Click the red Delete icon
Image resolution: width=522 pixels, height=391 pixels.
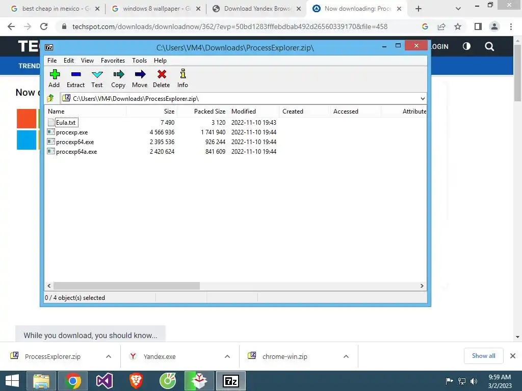coord(162,78)
